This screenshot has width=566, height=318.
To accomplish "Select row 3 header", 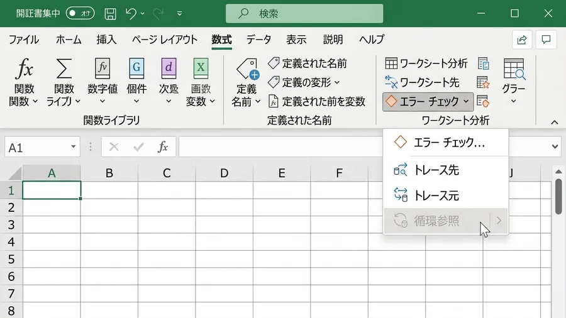I will click(x=11, y=224).
